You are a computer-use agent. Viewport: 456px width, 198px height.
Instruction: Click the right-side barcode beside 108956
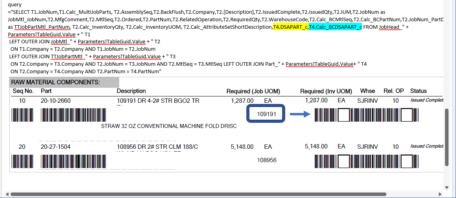click(x=367, y=161)
